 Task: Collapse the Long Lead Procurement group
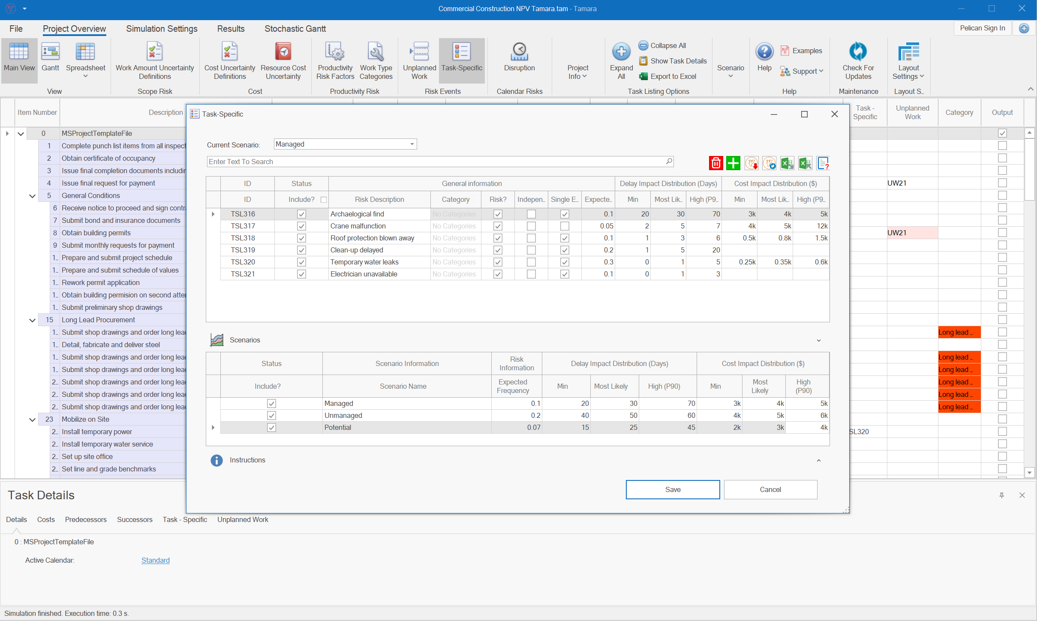(x=32, y=320)
